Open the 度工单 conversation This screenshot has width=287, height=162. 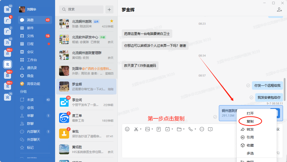pos(86,118)
